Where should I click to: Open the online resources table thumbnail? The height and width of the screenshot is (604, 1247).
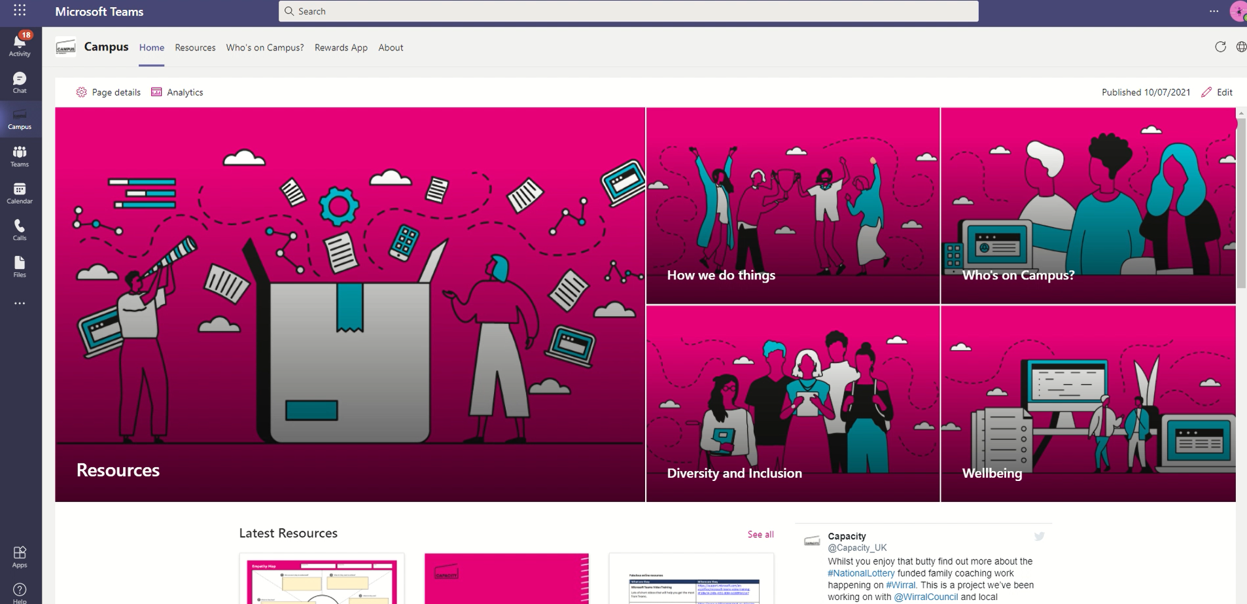point(692,578)
